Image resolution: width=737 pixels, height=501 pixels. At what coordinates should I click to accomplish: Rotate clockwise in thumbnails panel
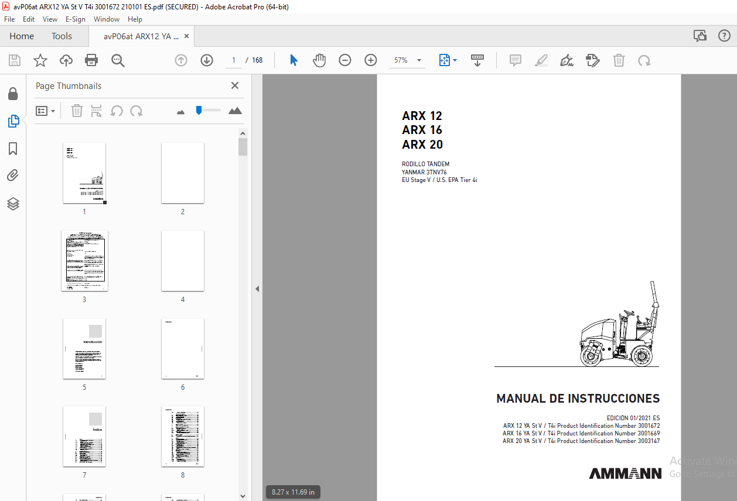pyautogui.click(x=137, y=111)
